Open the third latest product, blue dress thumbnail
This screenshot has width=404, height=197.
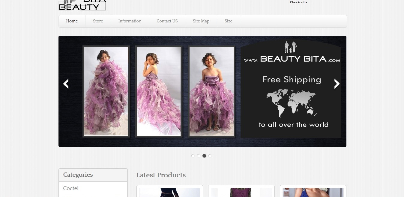[313, 192]
